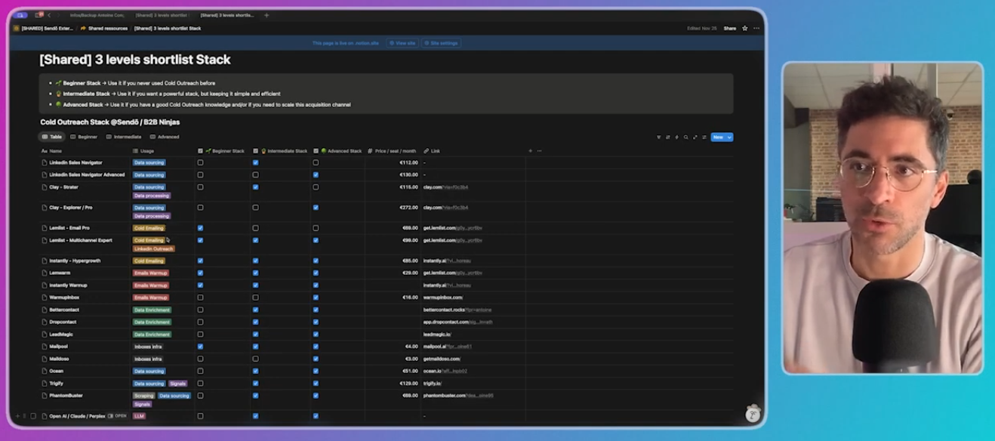
Task: Click the page title 3 levels shortlist Stack
Action: point(135,60)
